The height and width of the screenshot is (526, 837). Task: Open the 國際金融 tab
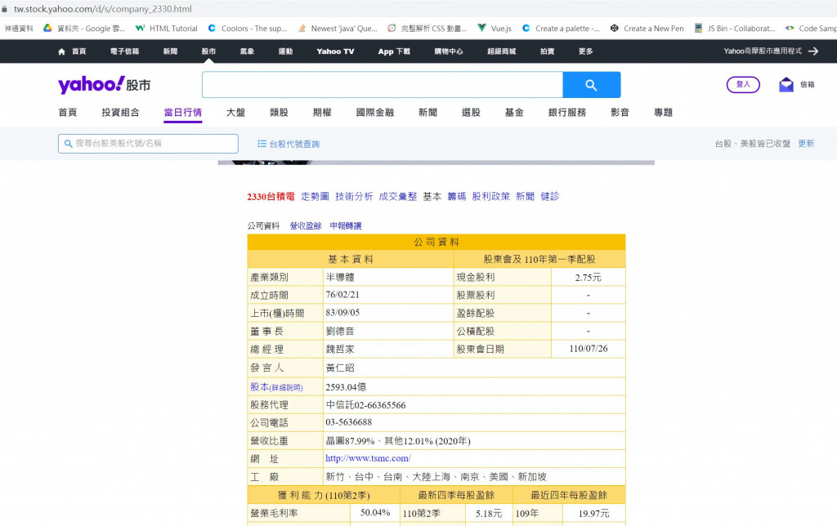(x=374, y=112)
